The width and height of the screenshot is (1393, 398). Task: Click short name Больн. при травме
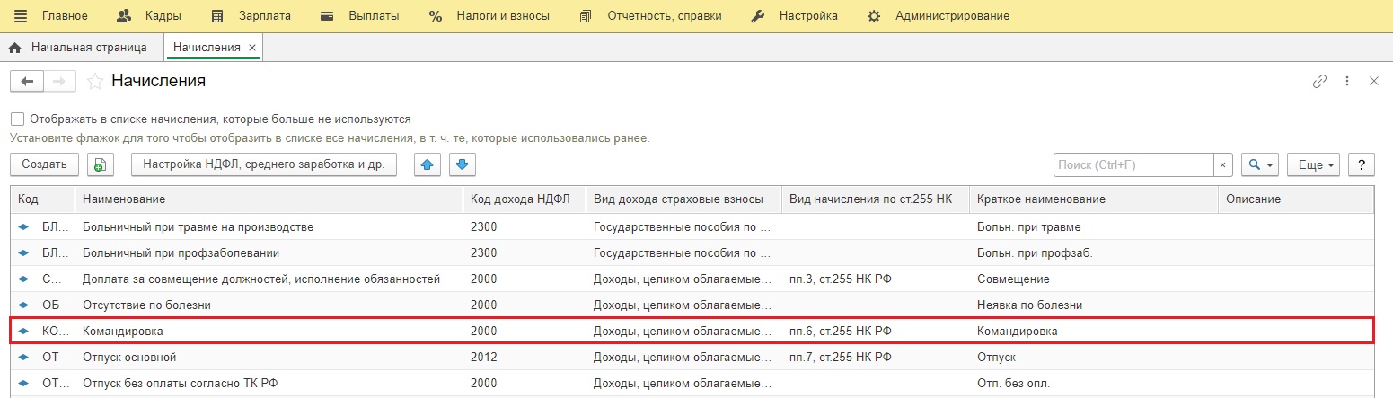[x=1094, y=226]
